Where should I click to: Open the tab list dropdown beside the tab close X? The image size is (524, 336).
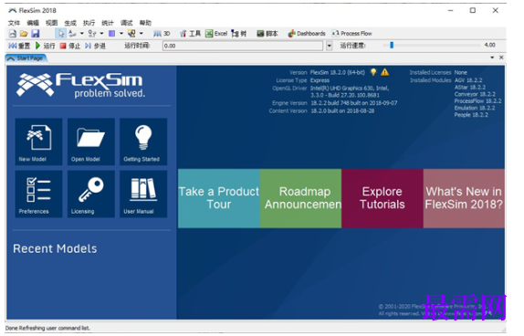click(x=492, y=58)
